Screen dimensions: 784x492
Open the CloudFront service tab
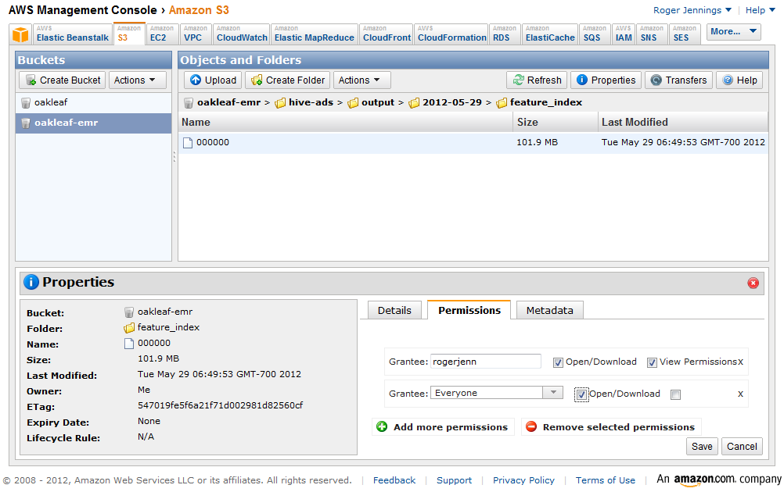pos(387,34)
